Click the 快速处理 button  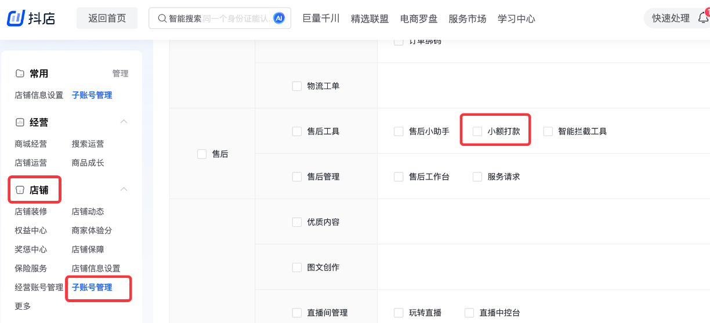tap(671, 19)
